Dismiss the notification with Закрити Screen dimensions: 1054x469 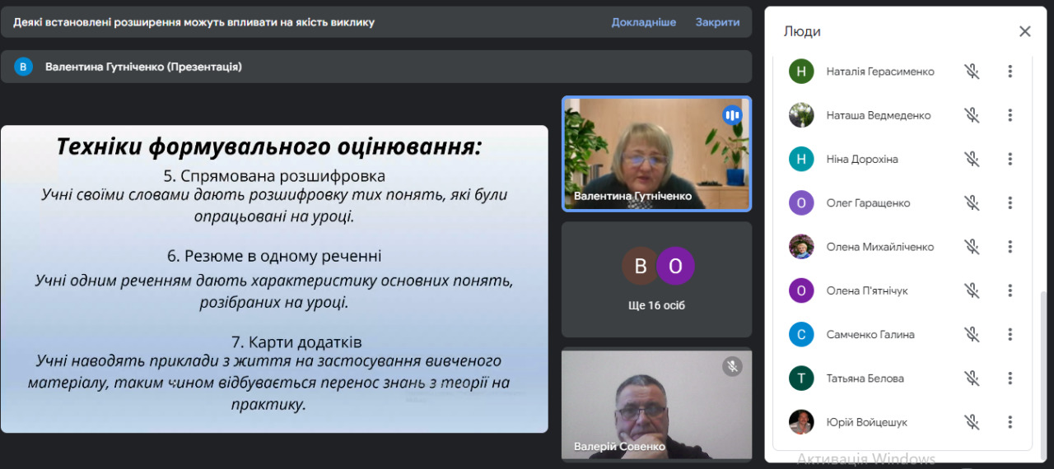click(717, 22)
